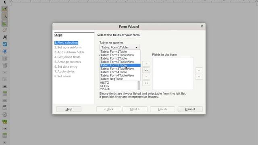Open the Tables or queries combo box
The image size is (258, 145).
pos(119,47)
